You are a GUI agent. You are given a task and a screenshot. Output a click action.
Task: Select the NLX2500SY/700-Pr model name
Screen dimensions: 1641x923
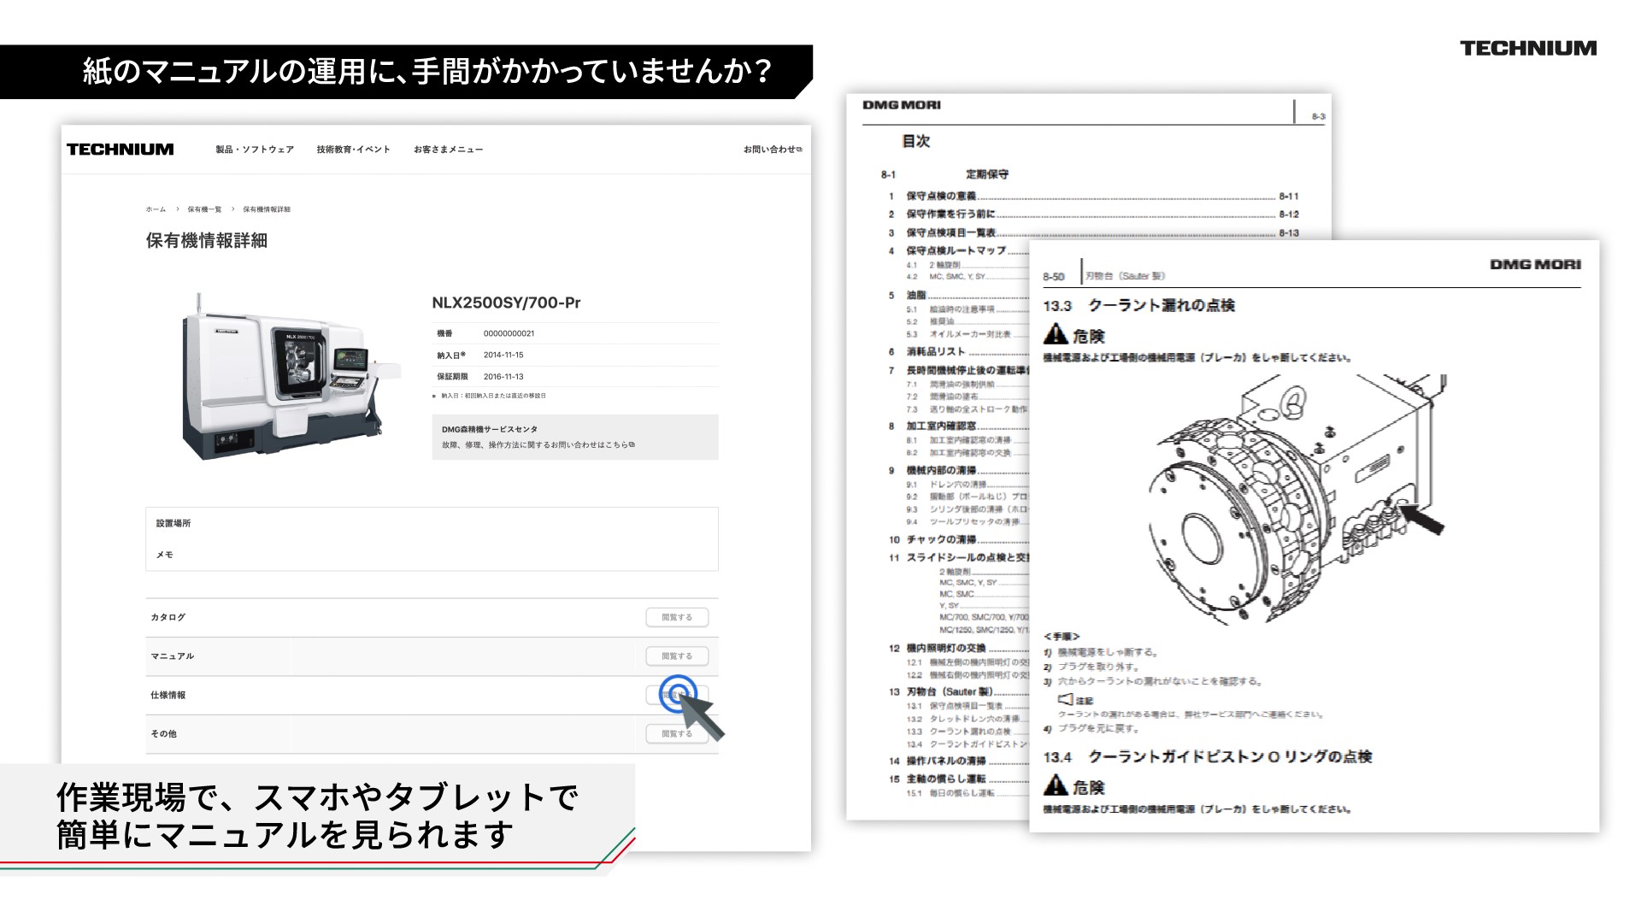[x=506, y=303]
